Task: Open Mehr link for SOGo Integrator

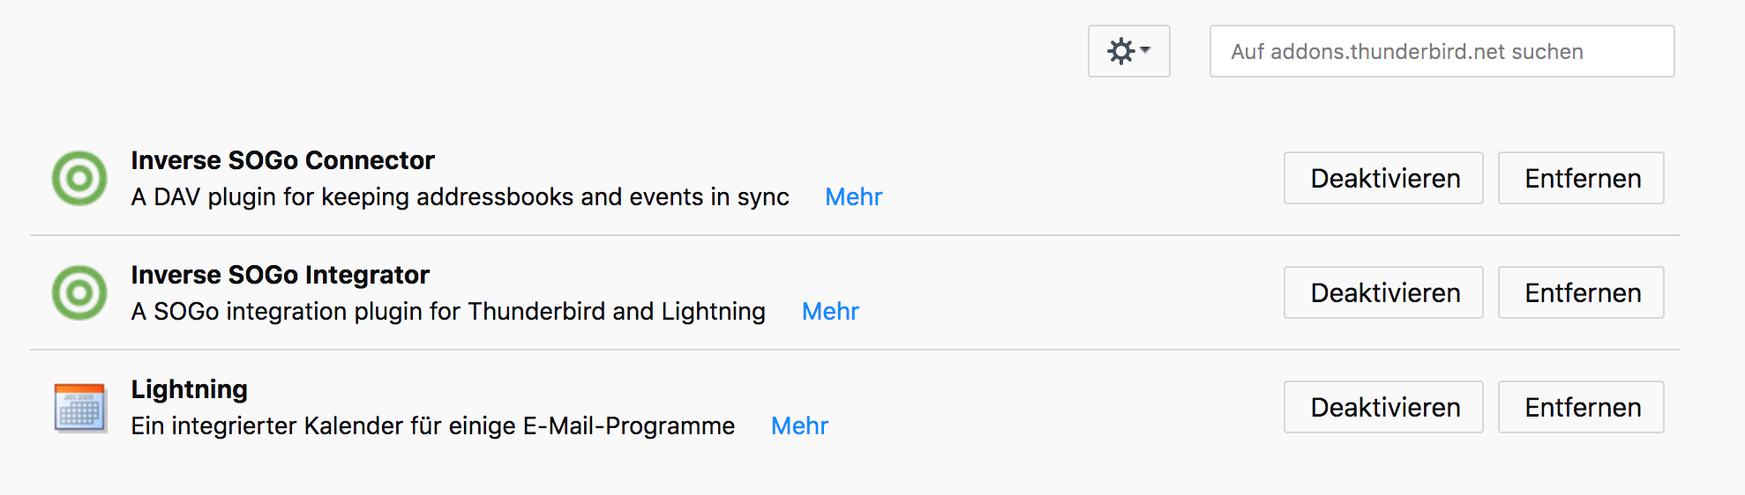Action: [x=830, y=312]
